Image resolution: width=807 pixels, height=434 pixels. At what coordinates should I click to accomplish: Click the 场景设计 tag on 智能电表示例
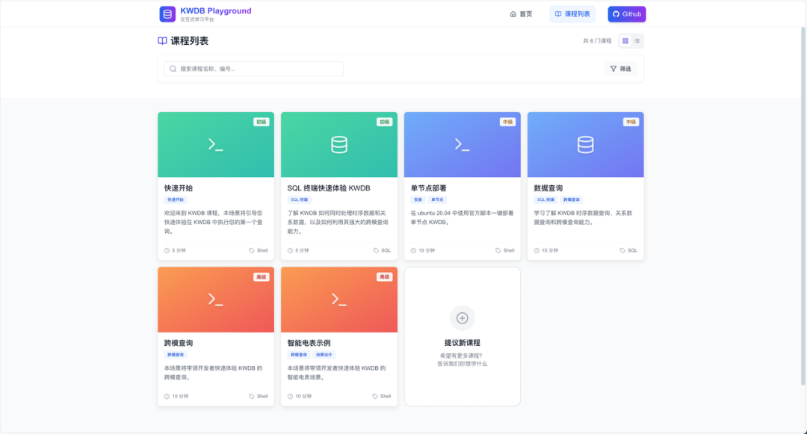click(x=324, y=355)
